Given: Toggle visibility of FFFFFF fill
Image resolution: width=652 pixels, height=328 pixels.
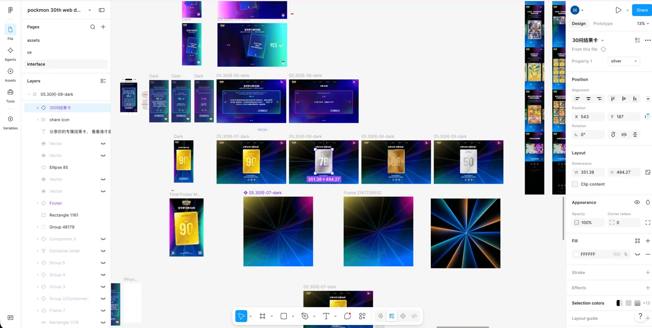Looking at the screenshot, I should click(637, 254).
